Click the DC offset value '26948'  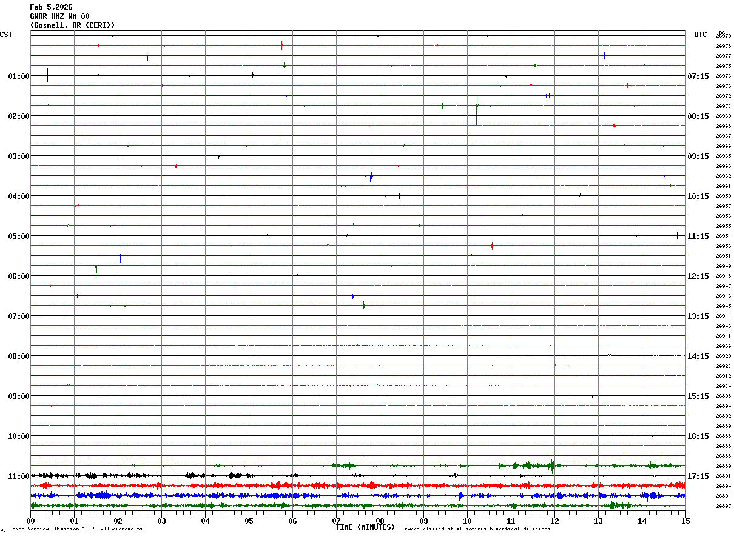tap(723, 276)
